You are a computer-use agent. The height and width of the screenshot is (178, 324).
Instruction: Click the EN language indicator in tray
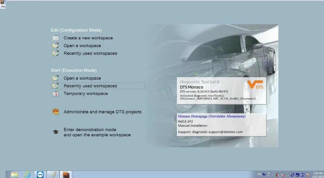coord(259,174)
